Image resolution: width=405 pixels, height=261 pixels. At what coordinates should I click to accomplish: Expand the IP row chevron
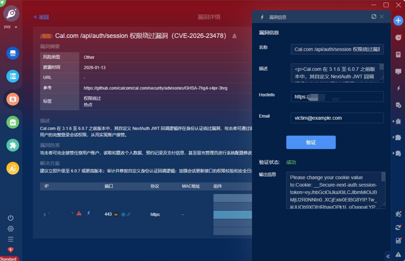44,215
